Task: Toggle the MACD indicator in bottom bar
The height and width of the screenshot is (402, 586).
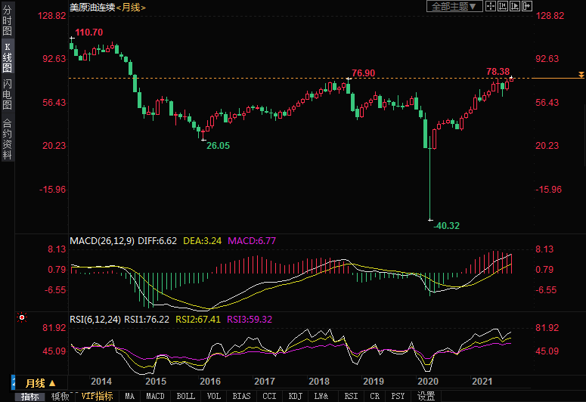Action: [x=155, y=396]
